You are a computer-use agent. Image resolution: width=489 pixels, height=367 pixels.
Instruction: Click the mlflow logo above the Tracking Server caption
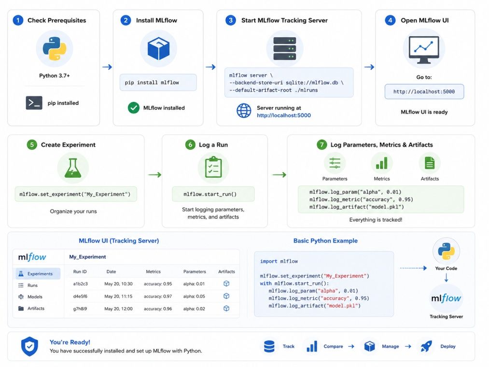click(x=446, y=298)
